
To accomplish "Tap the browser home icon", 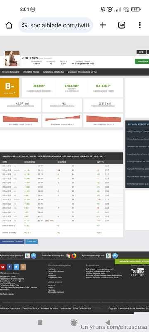I will click(x=9, y=25).
